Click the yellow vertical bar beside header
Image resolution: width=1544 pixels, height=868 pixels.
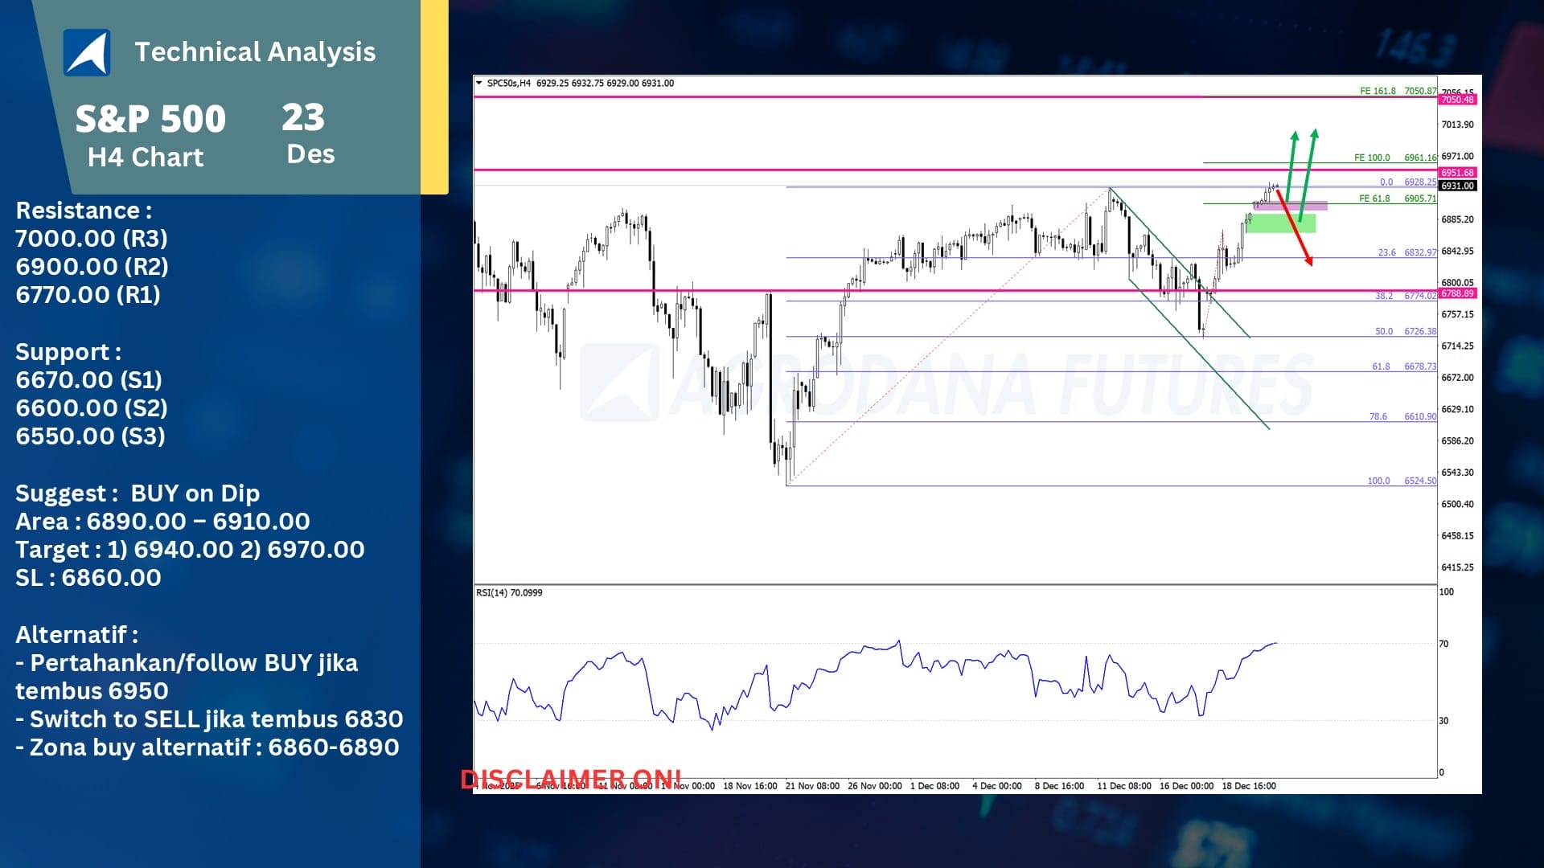(x=434, y=96)
